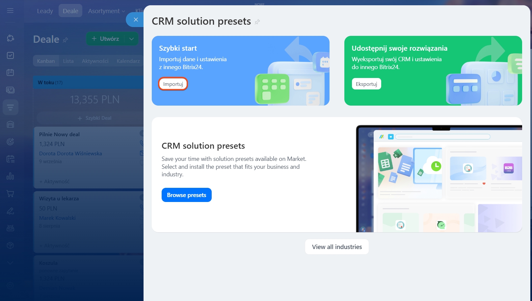
Task: Open the hamburger main menu
Action: (x=10, y=11)
